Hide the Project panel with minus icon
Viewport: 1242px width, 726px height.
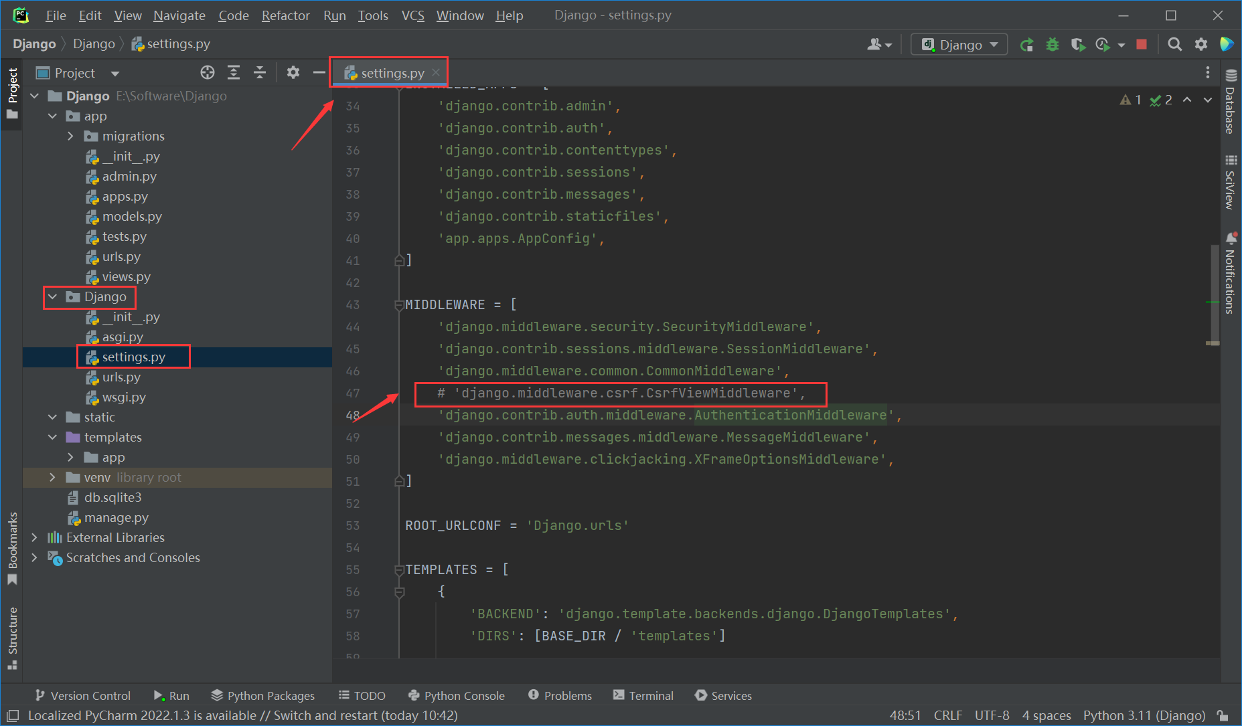(x=319, y=72)
